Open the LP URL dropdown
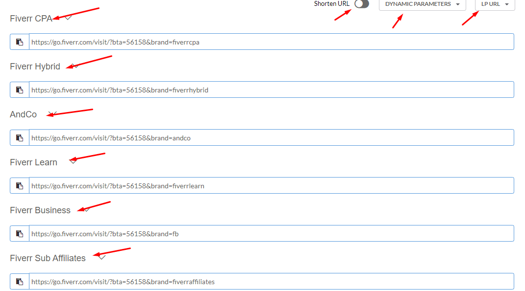The image size is (525, 291). tap(495, 4)
